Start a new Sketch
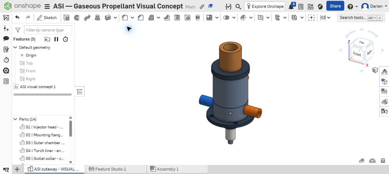The width and height of the screenshot is (389, 174). pyautogui.click(x=47, y=18)
